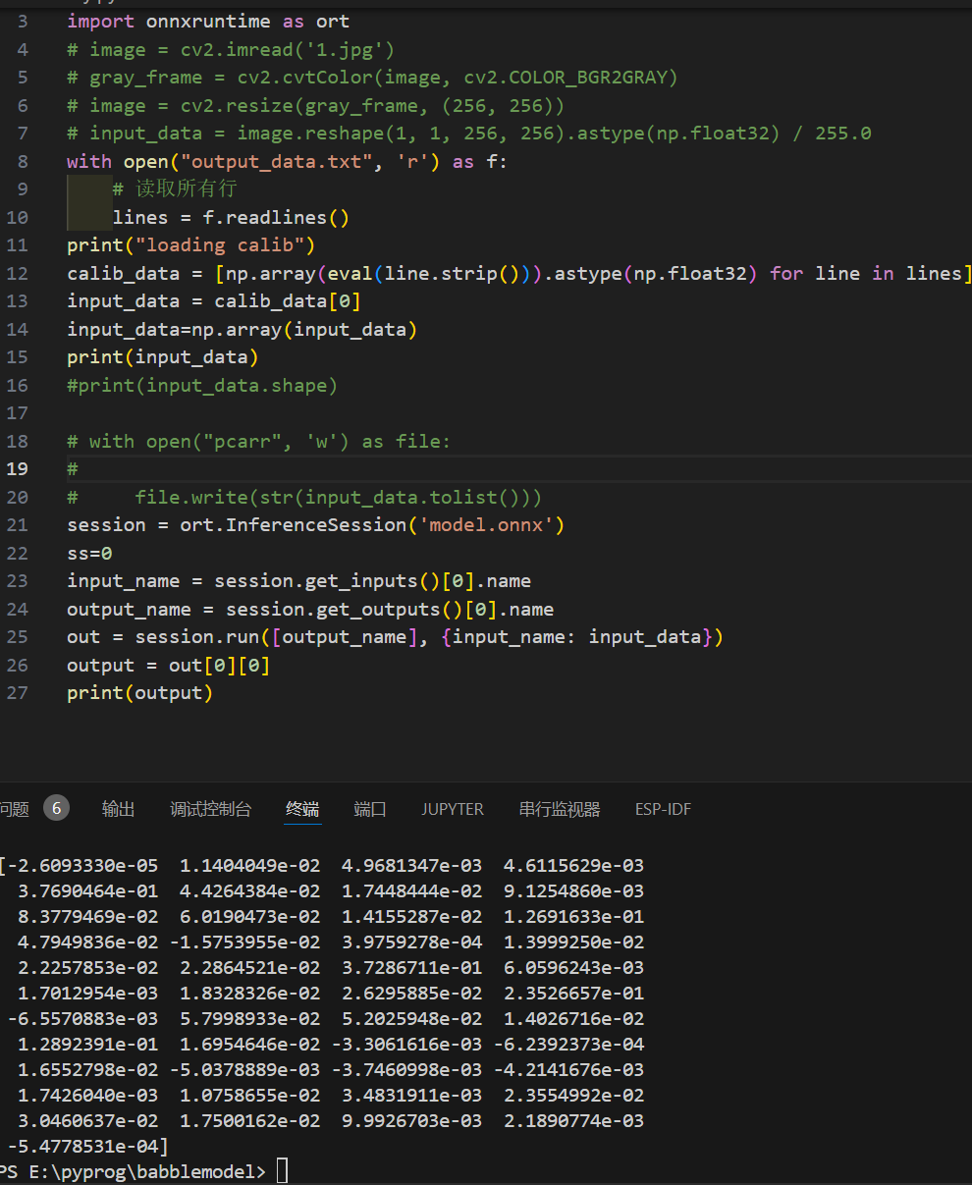Switch to the ESP-IDF panel tab
Screen dimensions: 972x1185
(663, 809)
